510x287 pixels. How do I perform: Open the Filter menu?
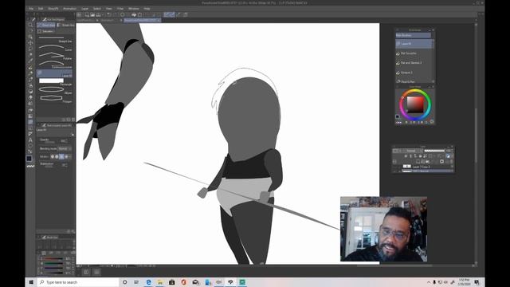coord(120,9)
